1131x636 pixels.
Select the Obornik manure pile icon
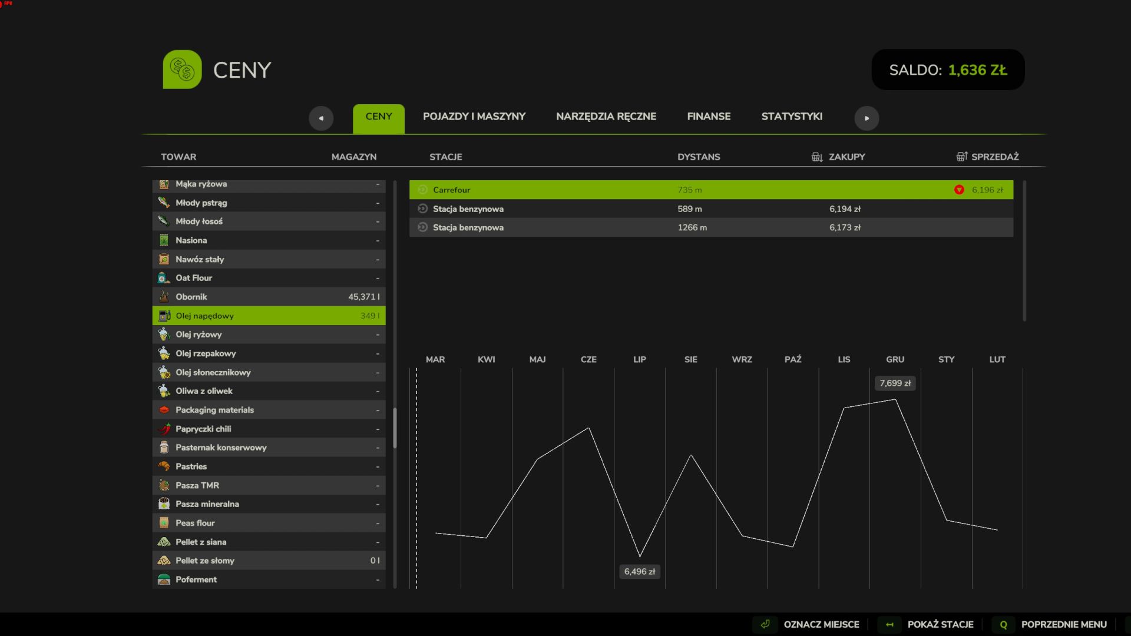(x=164, y=297)
